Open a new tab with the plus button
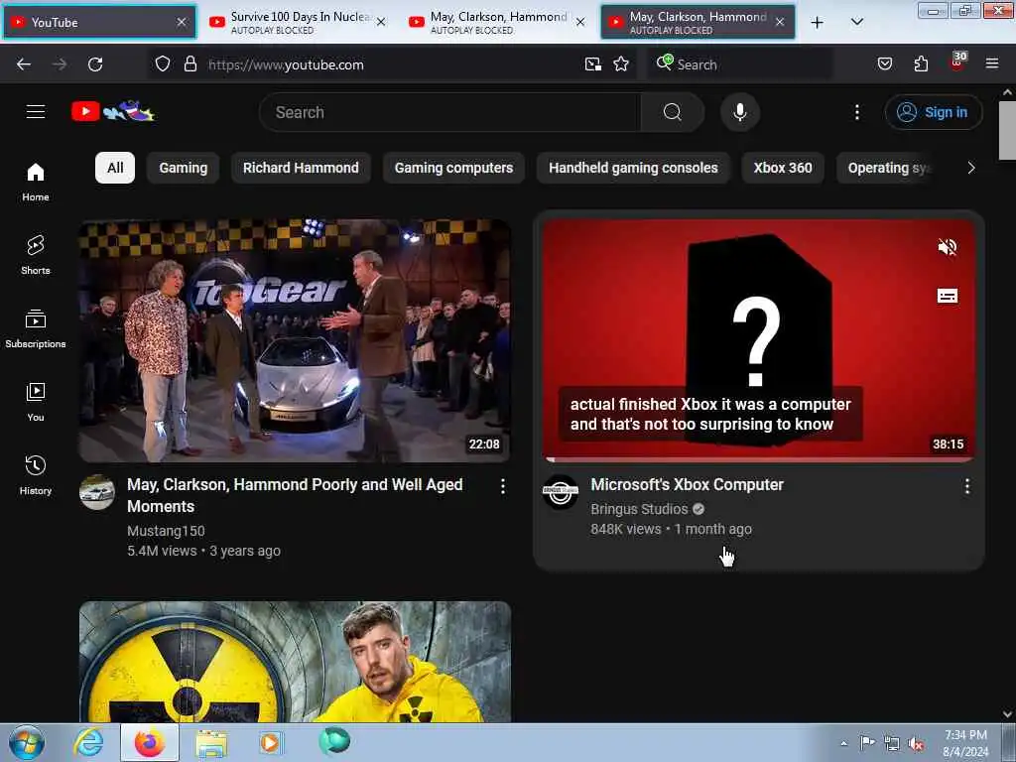 (x=818, y=22)
